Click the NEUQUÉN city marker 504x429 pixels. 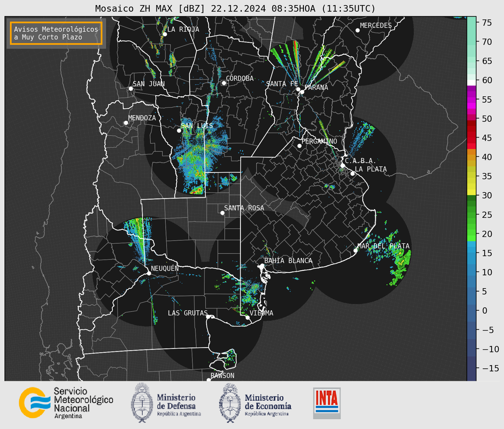click(x=149, y=273)
